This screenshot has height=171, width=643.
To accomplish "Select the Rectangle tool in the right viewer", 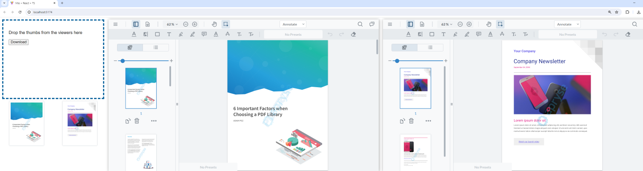I will (432, 34).
